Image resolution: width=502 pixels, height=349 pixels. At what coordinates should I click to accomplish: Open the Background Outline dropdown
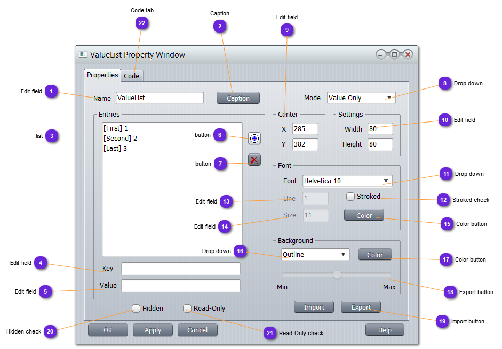(315, 255)
